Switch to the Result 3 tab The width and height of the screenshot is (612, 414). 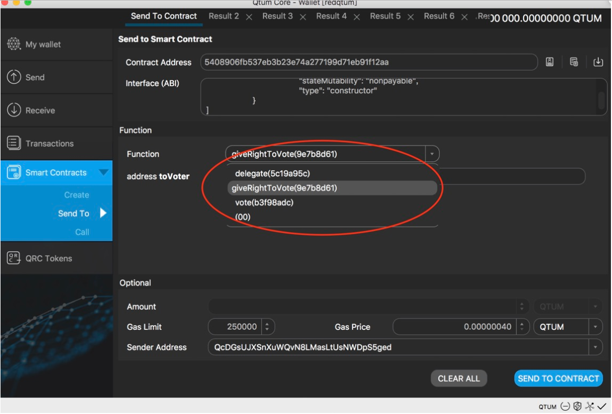pos(277,16)
